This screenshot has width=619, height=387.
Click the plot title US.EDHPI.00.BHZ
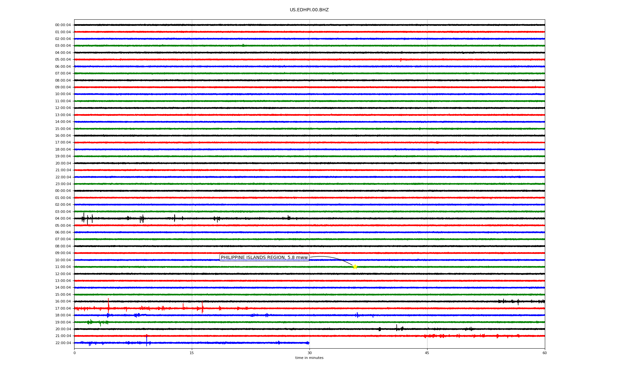[309, 10]
